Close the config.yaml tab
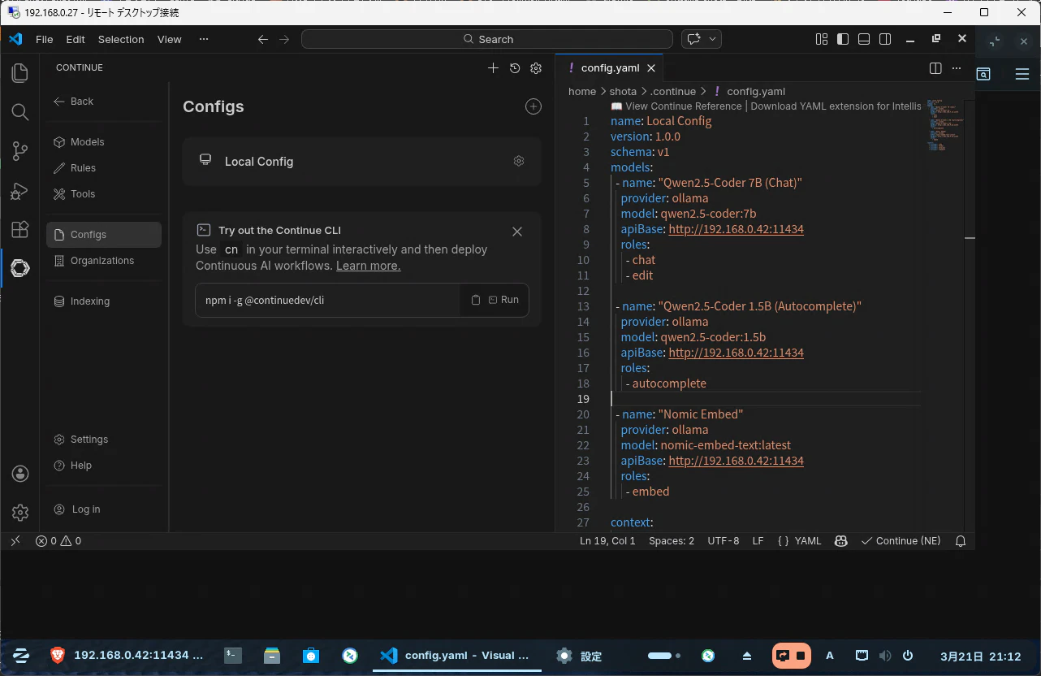 point(651,68)
